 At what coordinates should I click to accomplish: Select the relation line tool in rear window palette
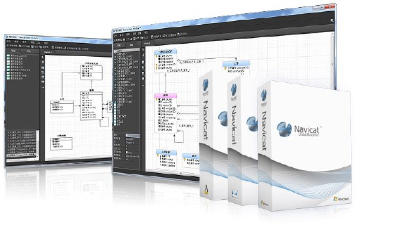click(43, 88)
